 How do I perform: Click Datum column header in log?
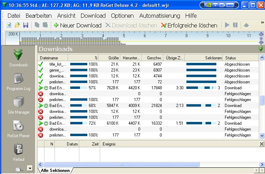pos(67,144)
